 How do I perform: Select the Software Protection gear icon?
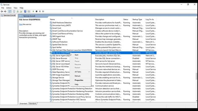[51, 42]
